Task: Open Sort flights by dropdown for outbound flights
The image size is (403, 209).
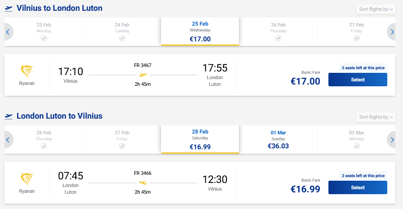Action: tap(376, 9)
